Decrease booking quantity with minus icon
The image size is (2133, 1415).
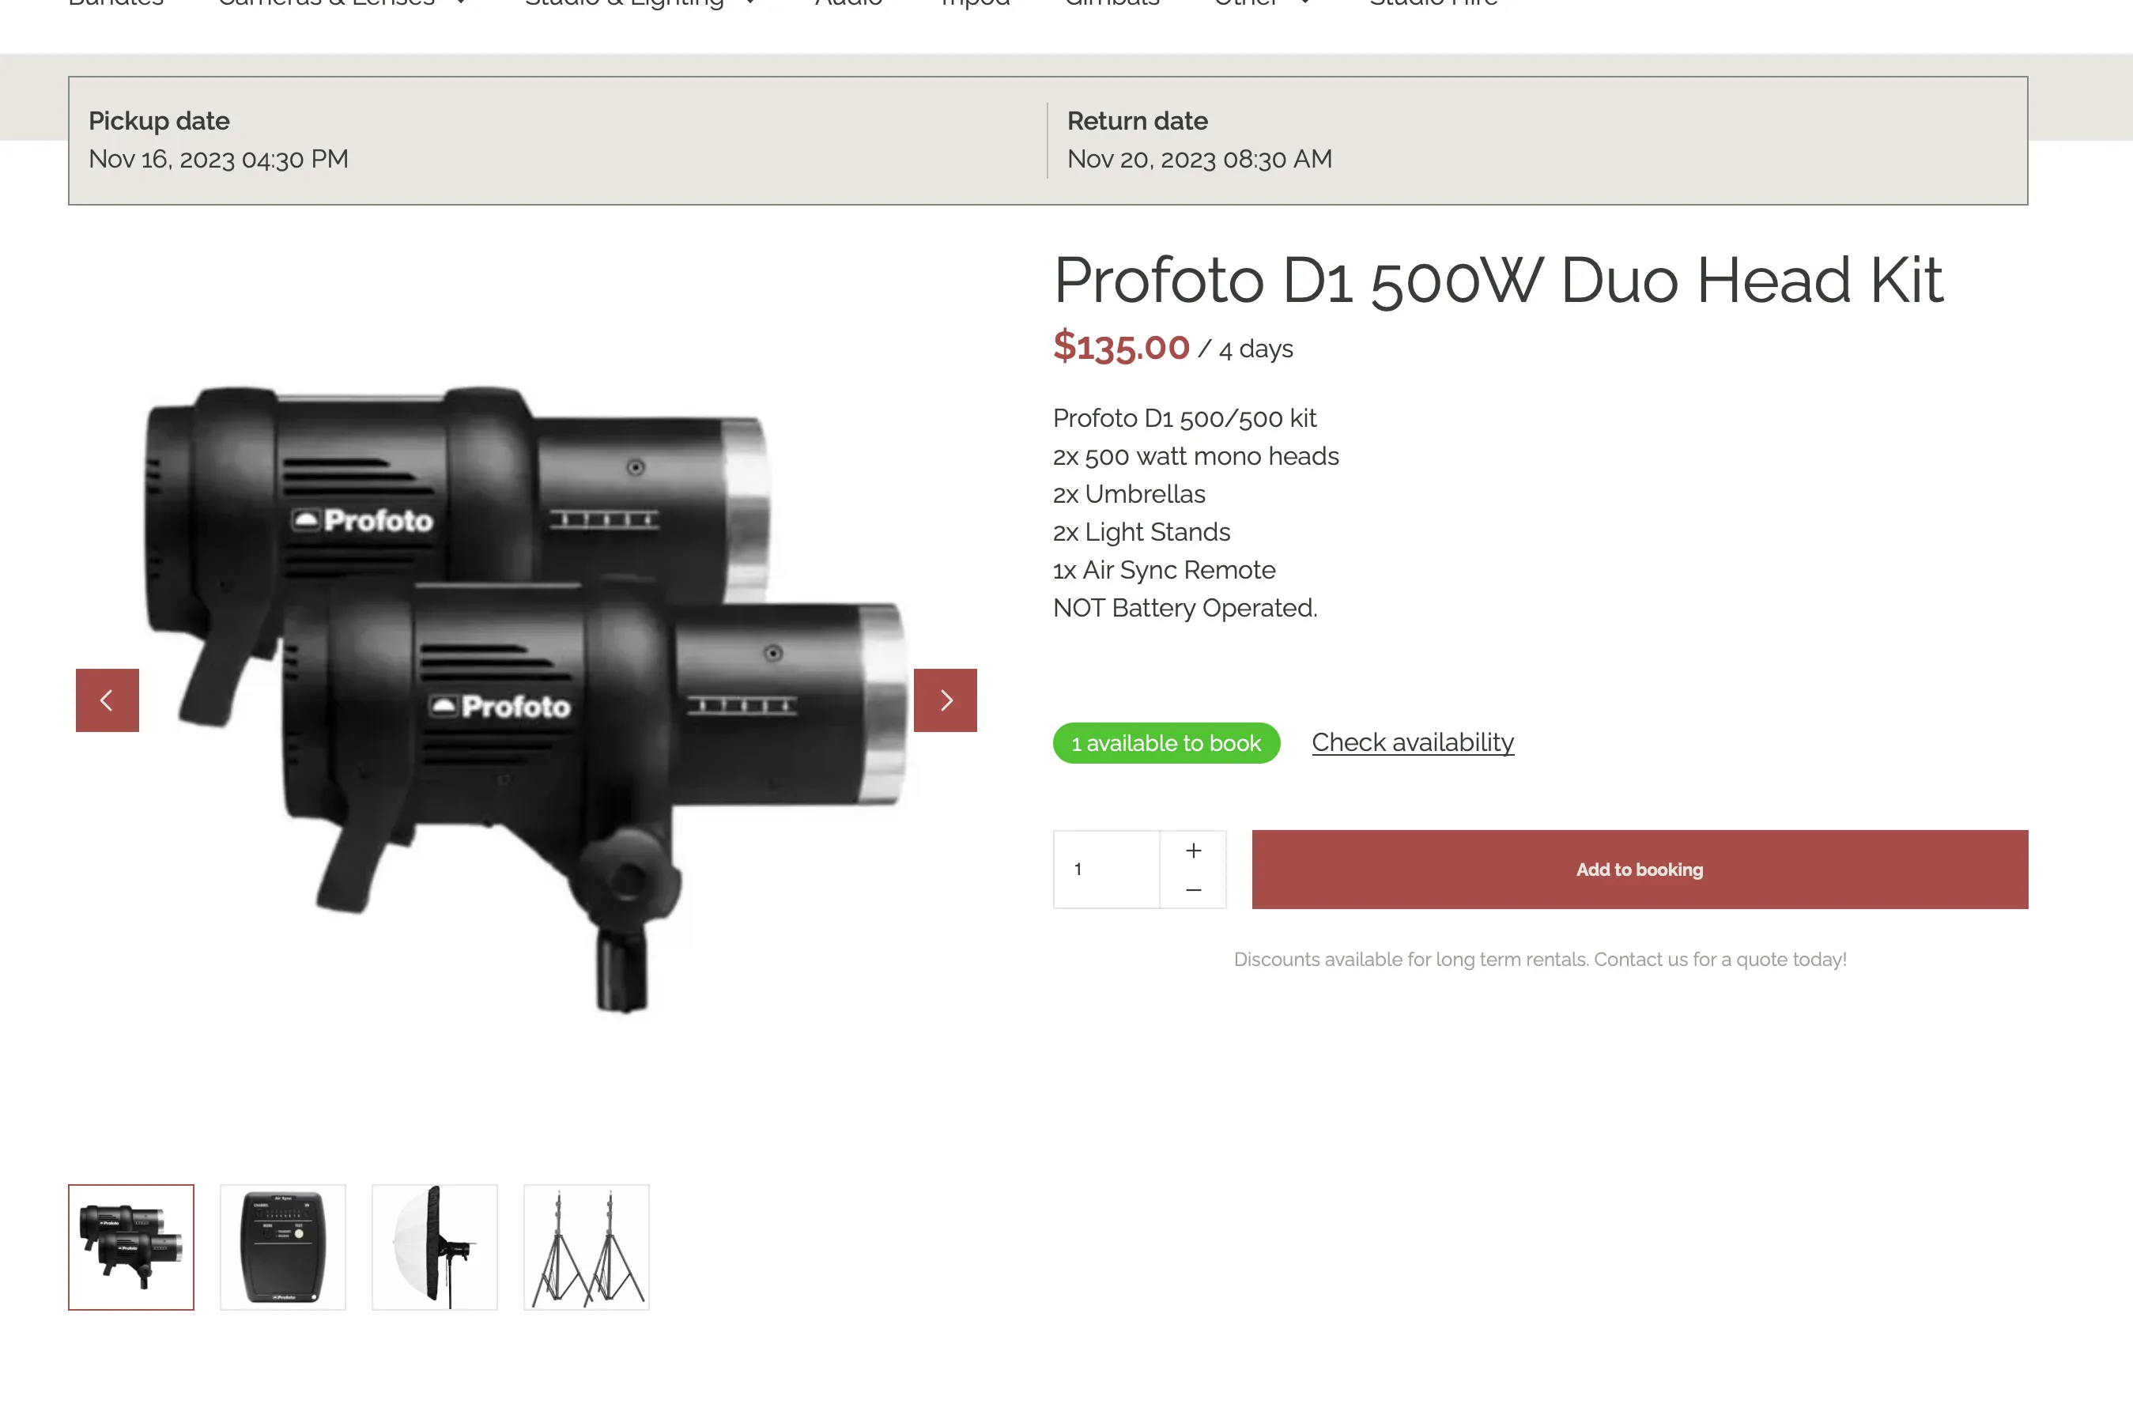[x=1193, y=890]
